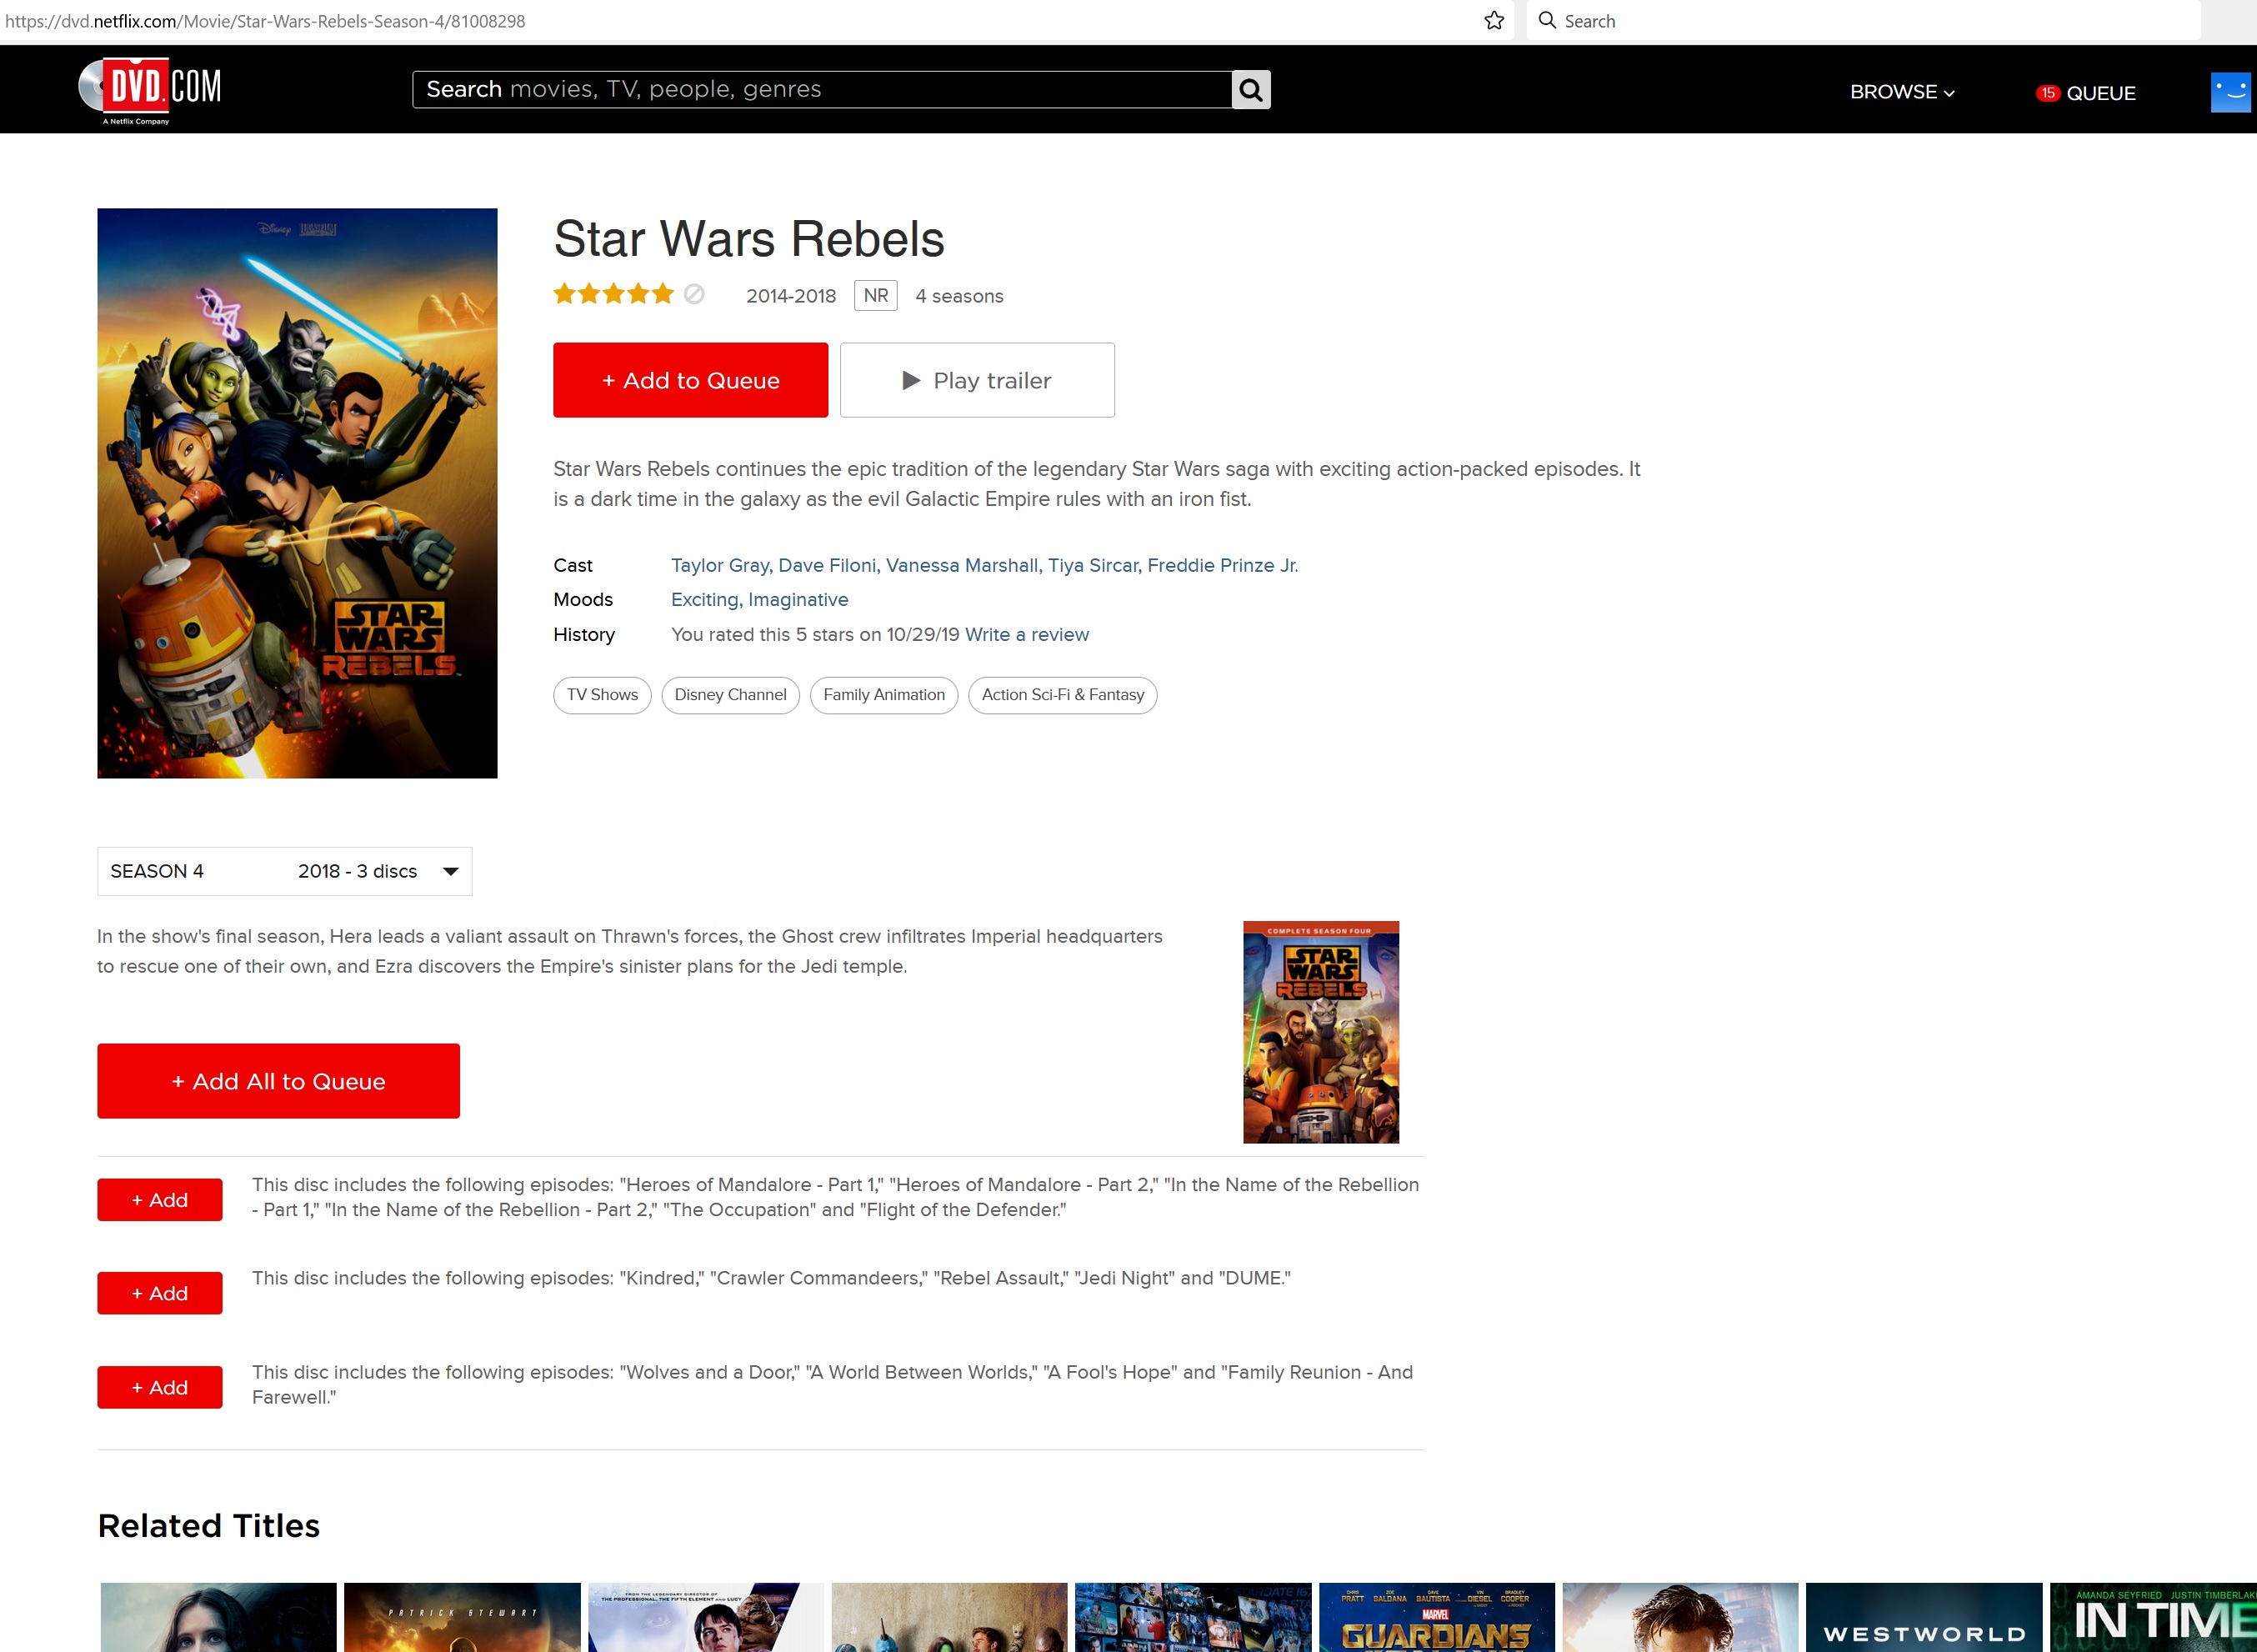Open the Patrick Stewart related title
The image size is (2257, 1652).
point(462,1617)
